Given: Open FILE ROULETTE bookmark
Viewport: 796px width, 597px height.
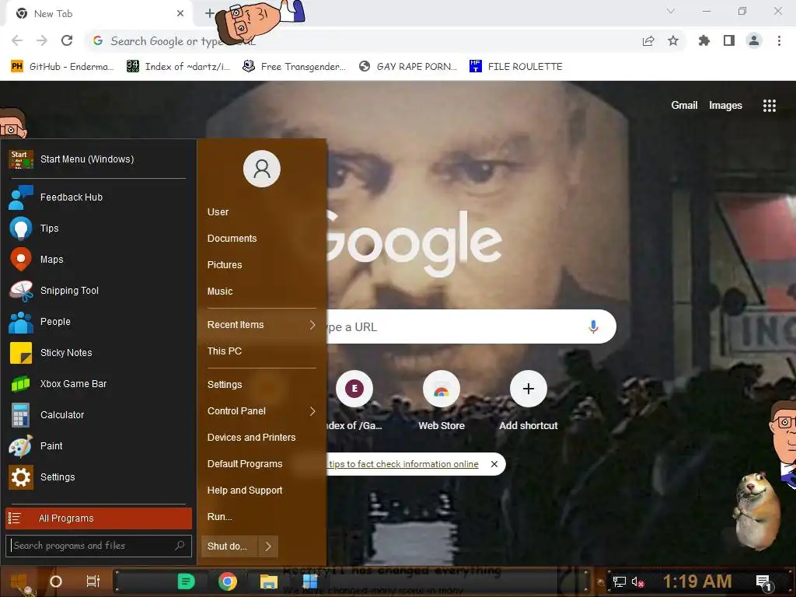Looking at the screenshot, I should (x=516, y=67).
